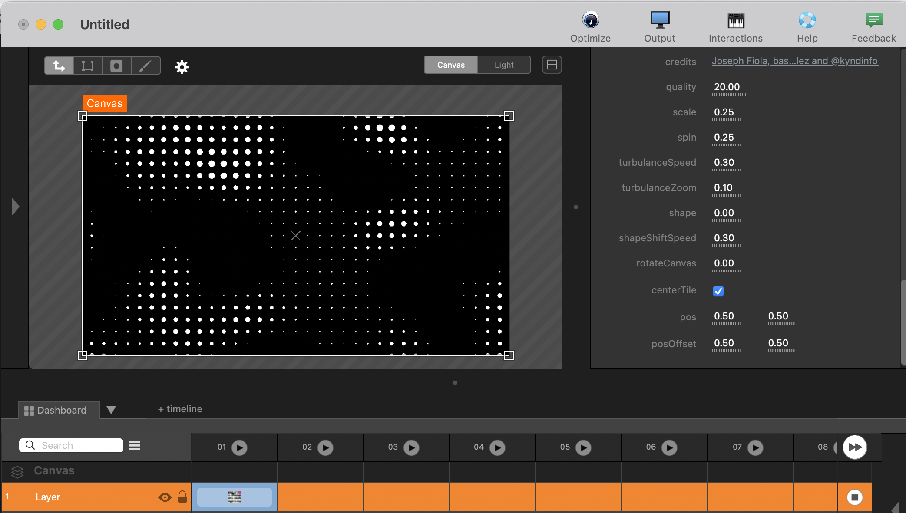The width and height of the screenshot is (906, 513).
Task: Select the mask tool icon
Action: 116,66
